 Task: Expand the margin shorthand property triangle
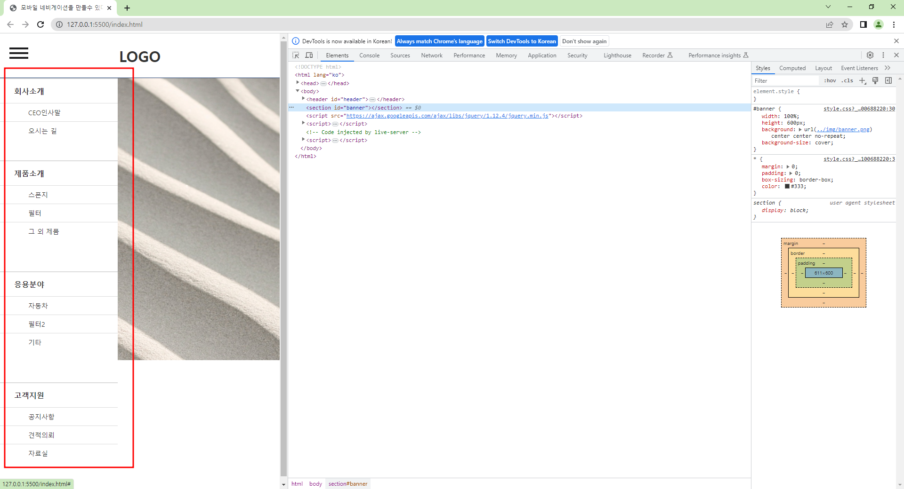coord(788,166)
